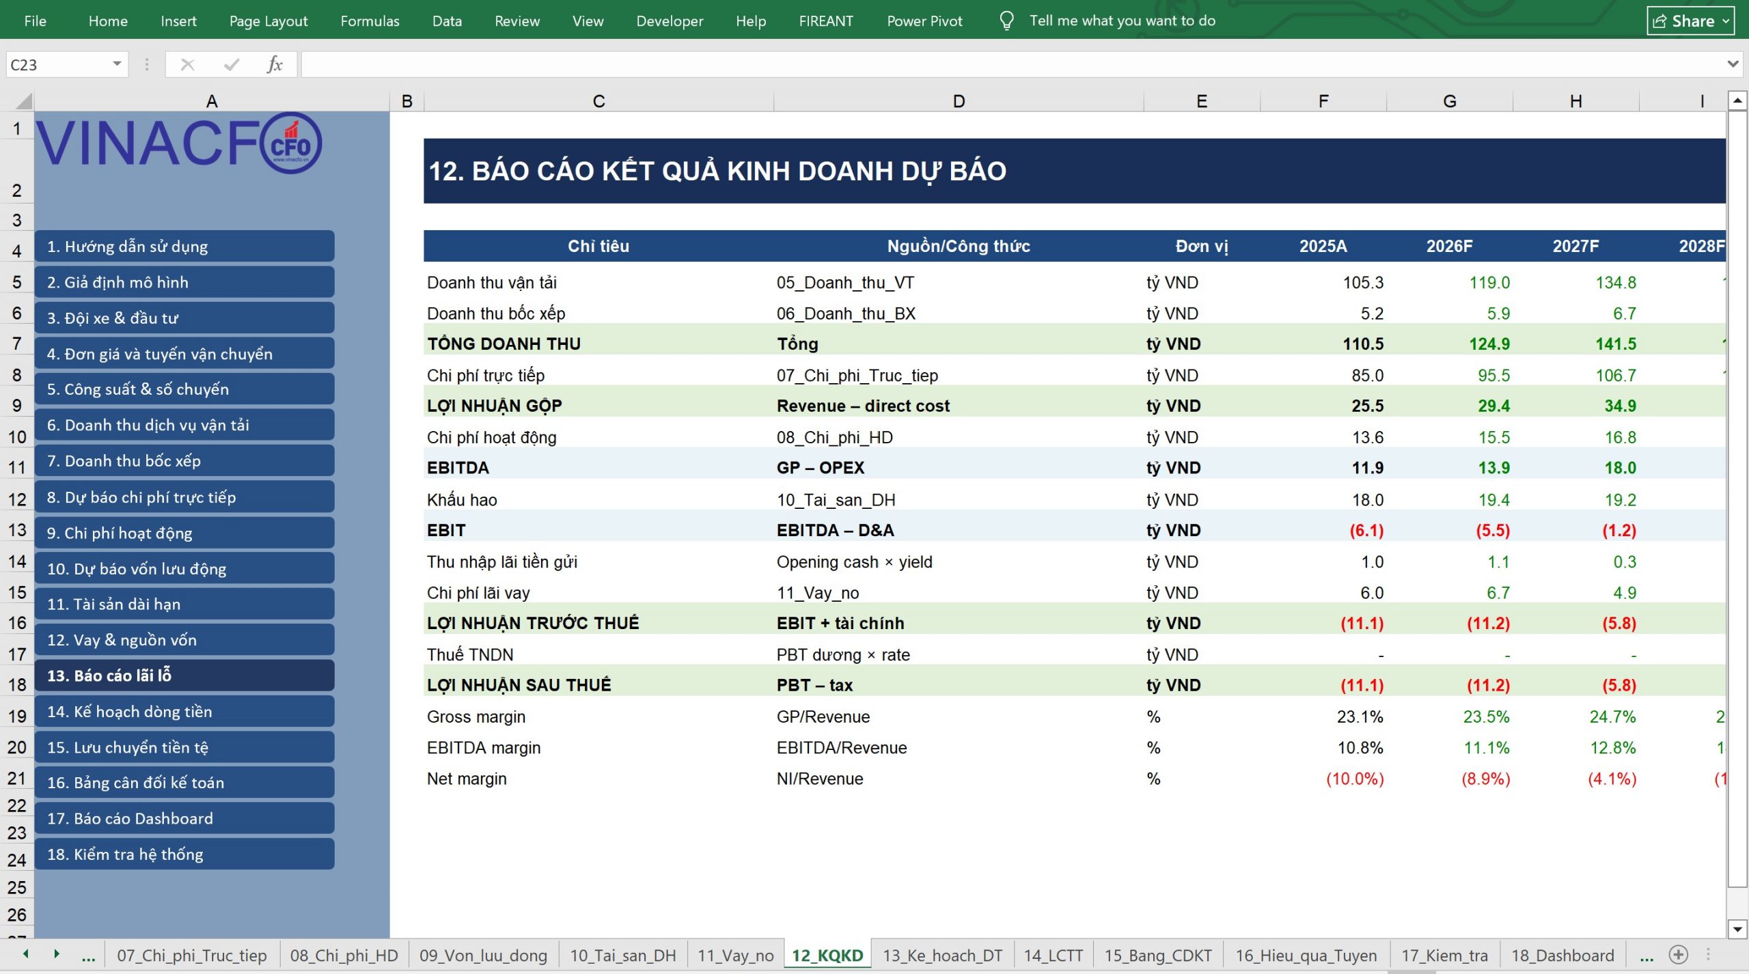
Task: Select the active 12_KQKD sheet tab
Action: click(827, 955)
